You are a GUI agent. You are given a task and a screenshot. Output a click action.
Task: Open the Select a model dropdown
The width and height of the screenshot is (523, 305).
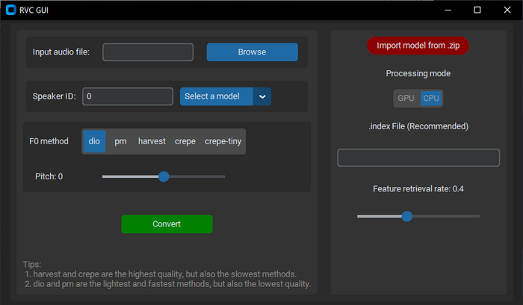[226, 96]
